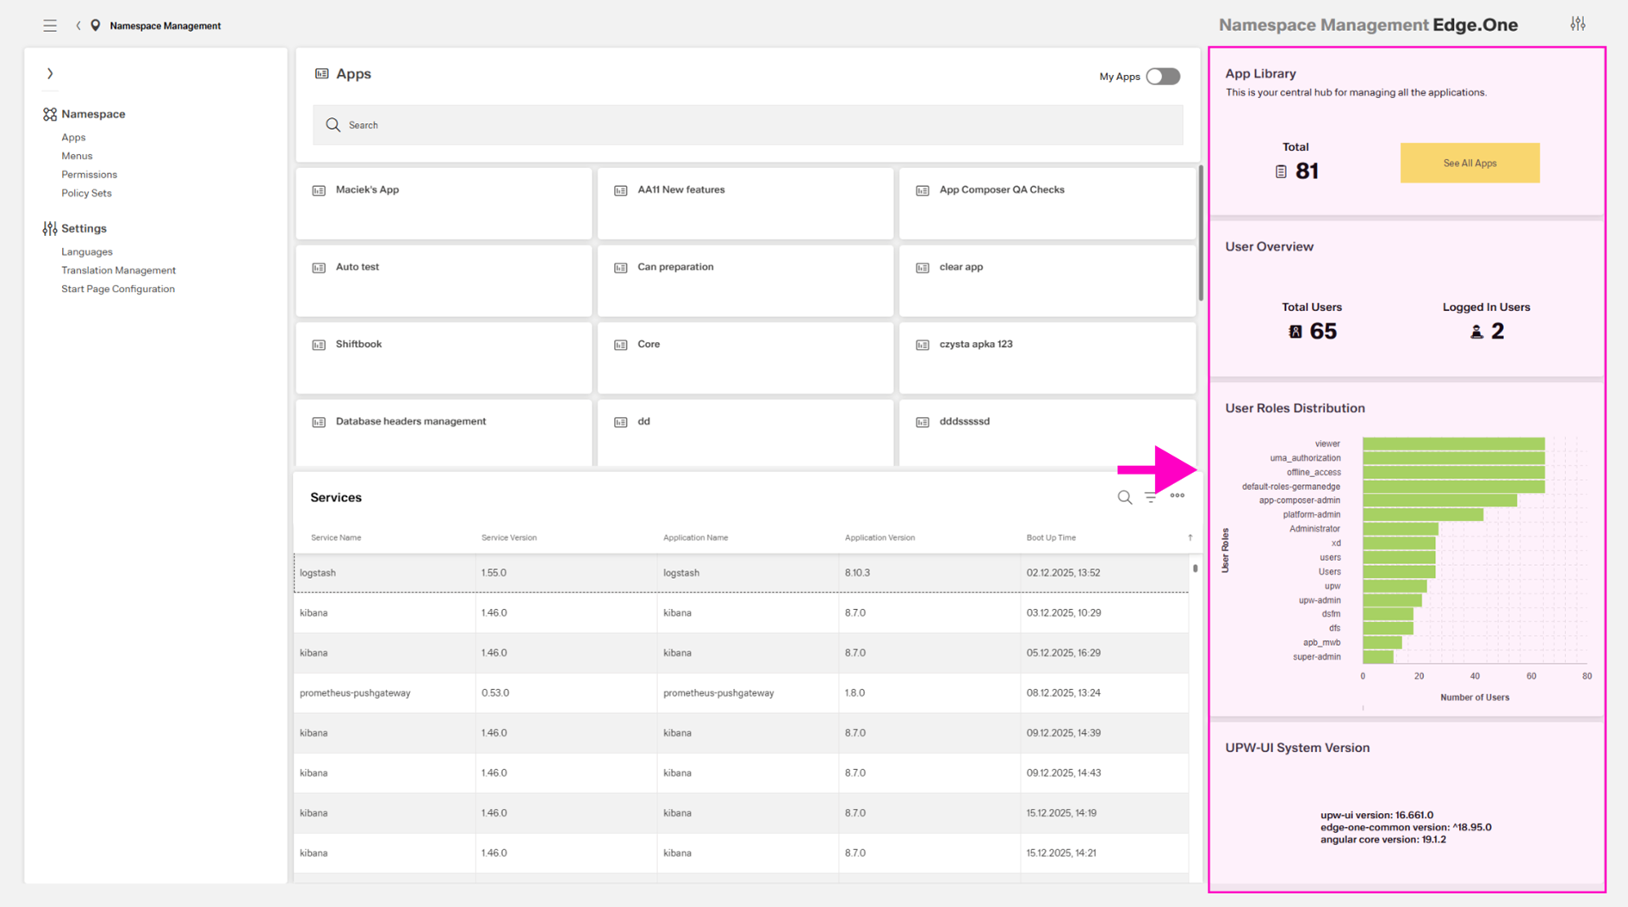Screen dimensions: 1628x907
Task: Open the settings sliders icon at top right
Action: pos(1577,24)
